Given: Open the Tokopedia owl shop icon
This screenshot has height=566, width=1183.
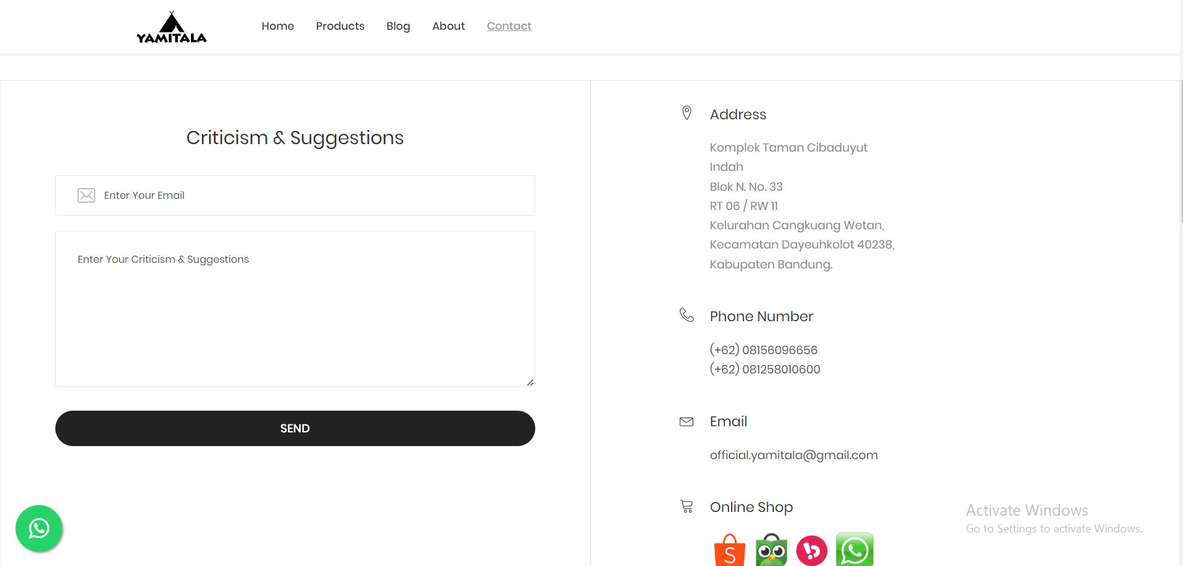Looking at the screenshot, I should tap(771, 550).
